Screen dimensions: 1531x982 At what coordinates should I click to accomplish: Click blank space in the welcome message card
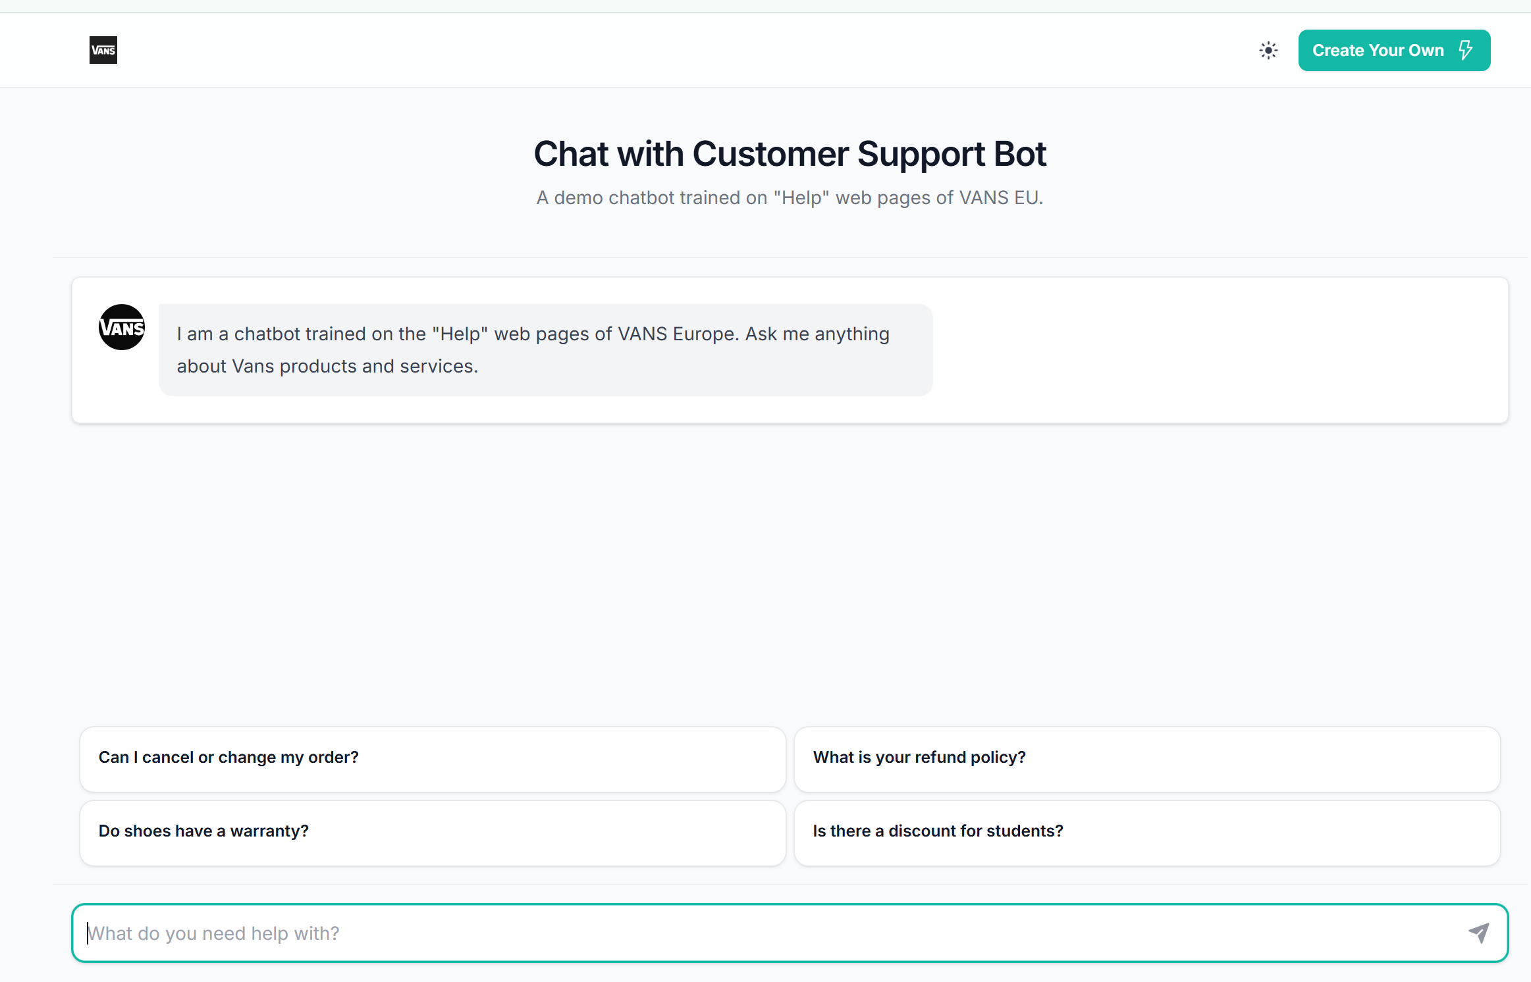click(x=1218, y=350)
